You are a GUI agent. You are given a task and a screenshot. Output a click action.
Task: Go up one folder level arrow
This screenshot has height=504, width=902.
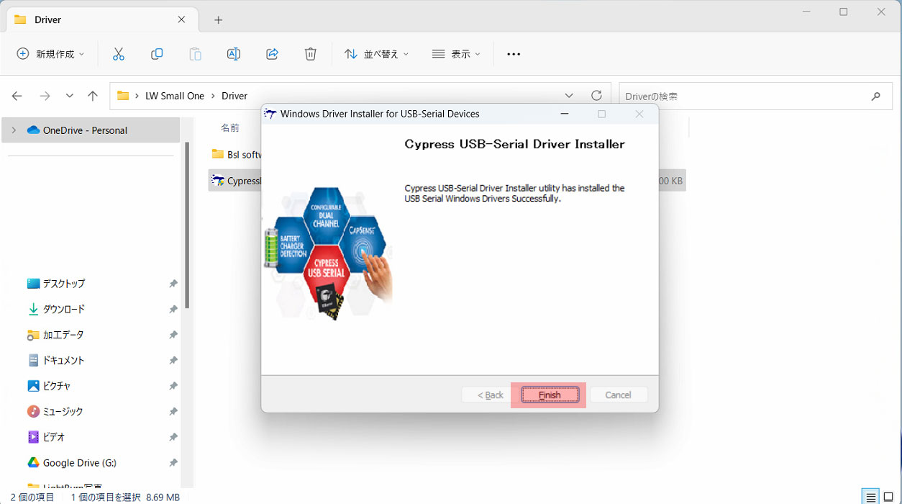[x=93, y=96]
